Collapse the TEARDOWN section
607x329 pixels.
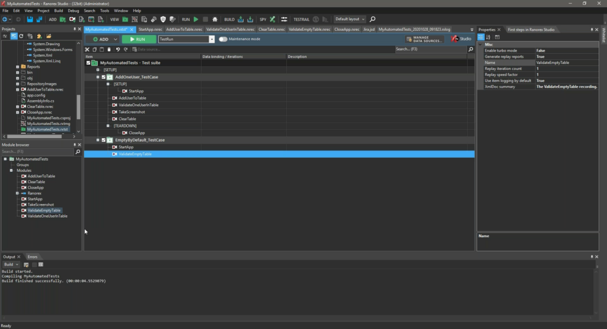point(108,126)
